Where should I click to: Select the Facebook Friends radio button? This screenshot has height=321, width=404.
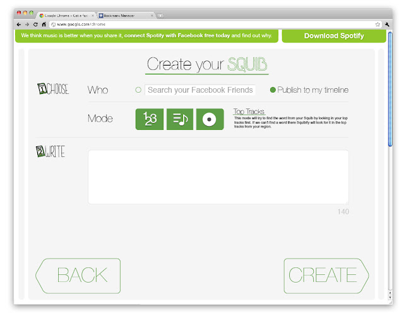pos(138,90)
